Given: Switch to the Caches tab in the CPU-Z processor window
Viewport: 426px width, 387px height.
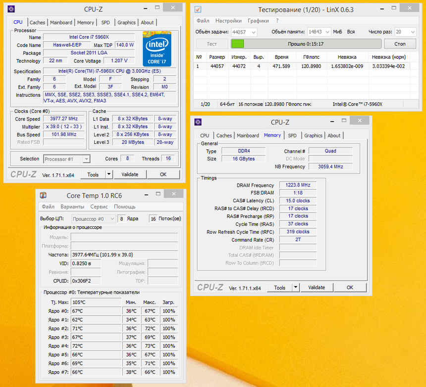Looking at the screenshot, I should (x=37, y=22).
